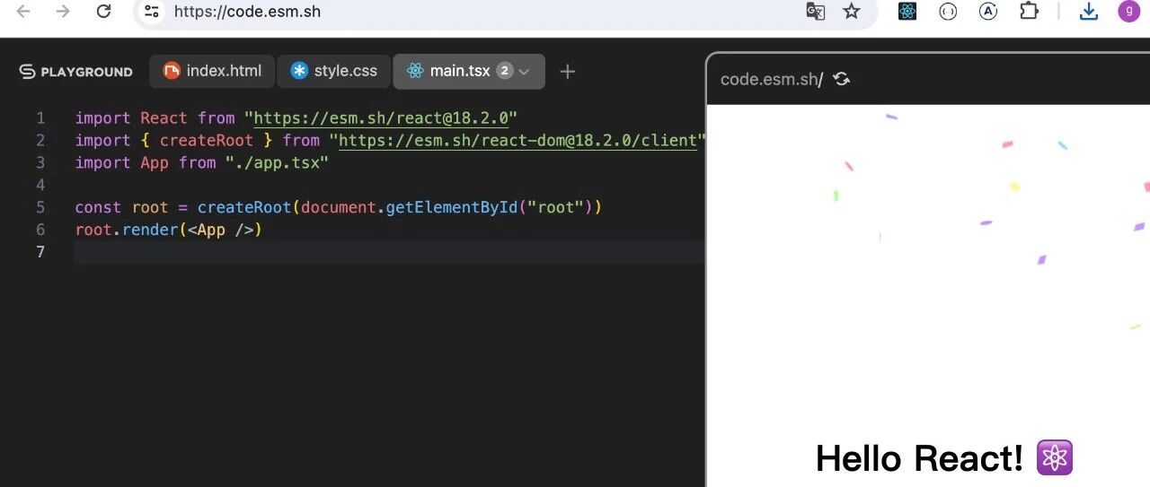Show browser downloads
The image size is (1150, 487).
coord(1089,12)
